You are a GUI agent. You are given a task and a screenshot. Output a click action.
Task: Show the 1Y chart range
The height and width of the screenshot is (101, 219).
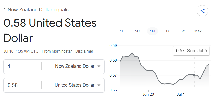(x=168, y=31)
